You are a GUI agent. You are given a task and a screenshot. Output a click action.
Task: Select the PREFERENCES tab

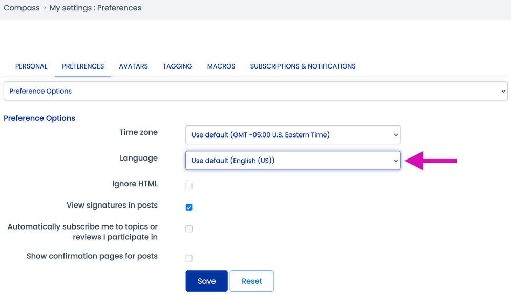click(x=83, y=66)
